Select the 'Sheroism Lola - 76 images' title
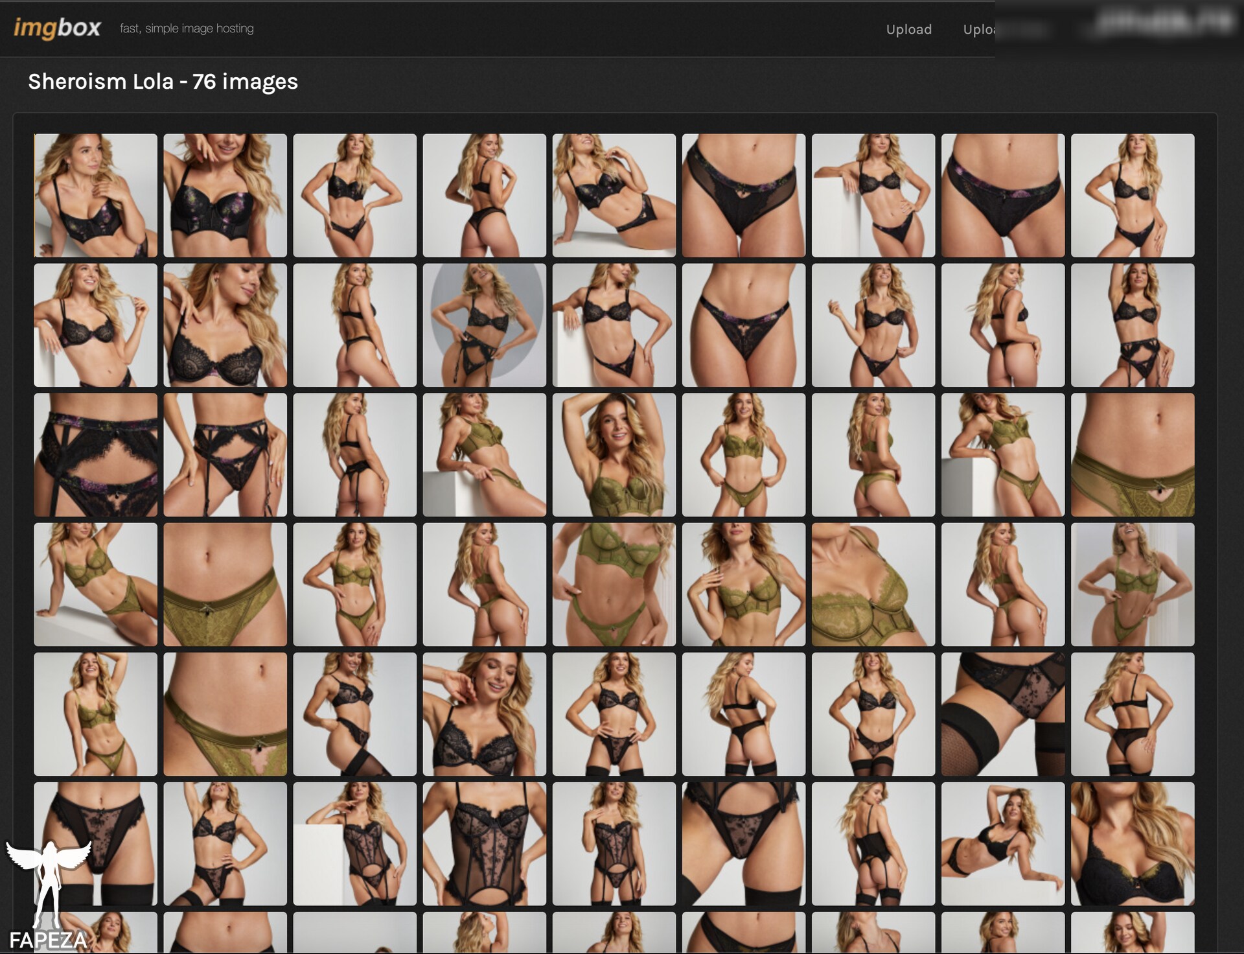The width and height of the screenshot is (1244, 954). pyautogui.click(x=163, y=82)
